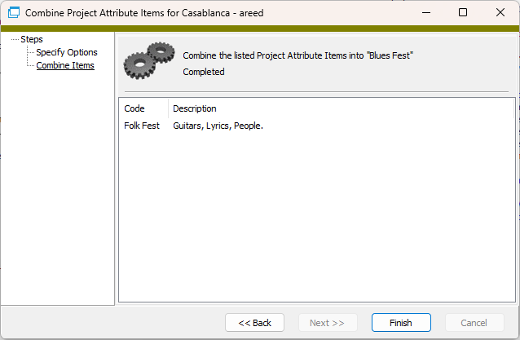
Task: Click the window title bar text
Action: click(x=144, y=13)
